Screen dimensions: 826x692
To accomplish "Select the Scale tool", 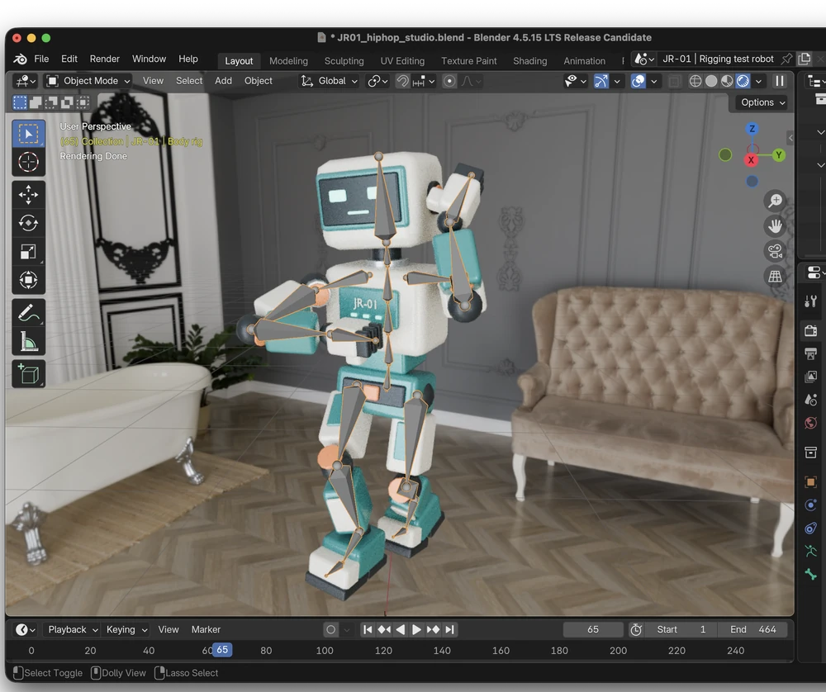I will pyautogui.click(x=28, y=252).
